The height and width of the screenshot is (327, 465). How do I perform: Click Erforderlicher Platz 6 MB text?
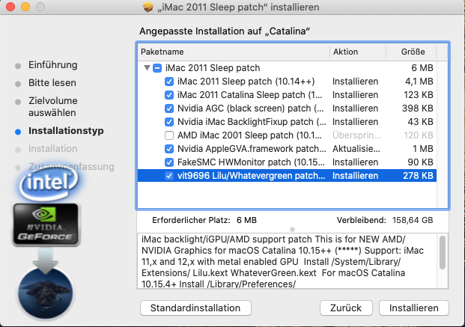pos(204,220)
